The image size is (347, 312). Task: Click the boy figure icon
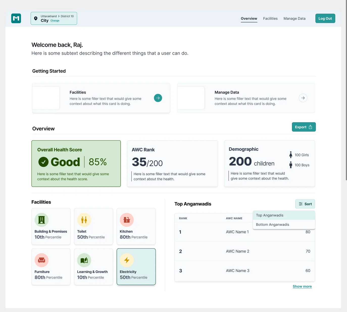coord(291,165)
